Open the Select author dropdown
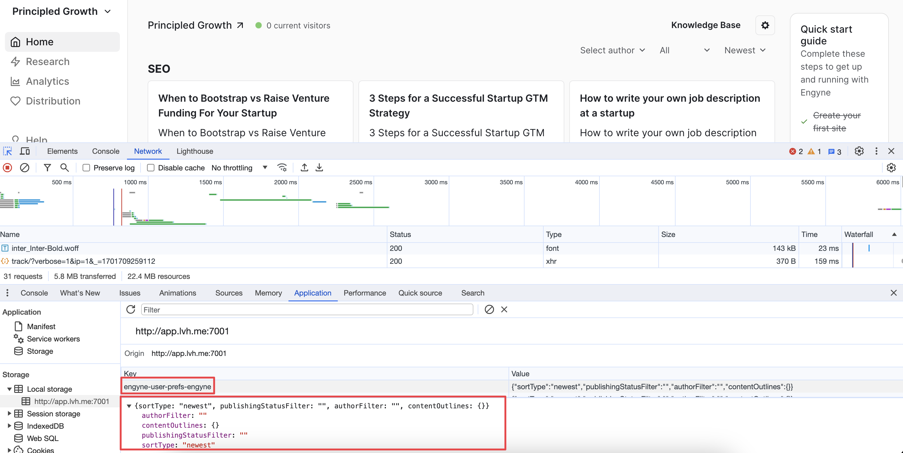 [612, 50]
